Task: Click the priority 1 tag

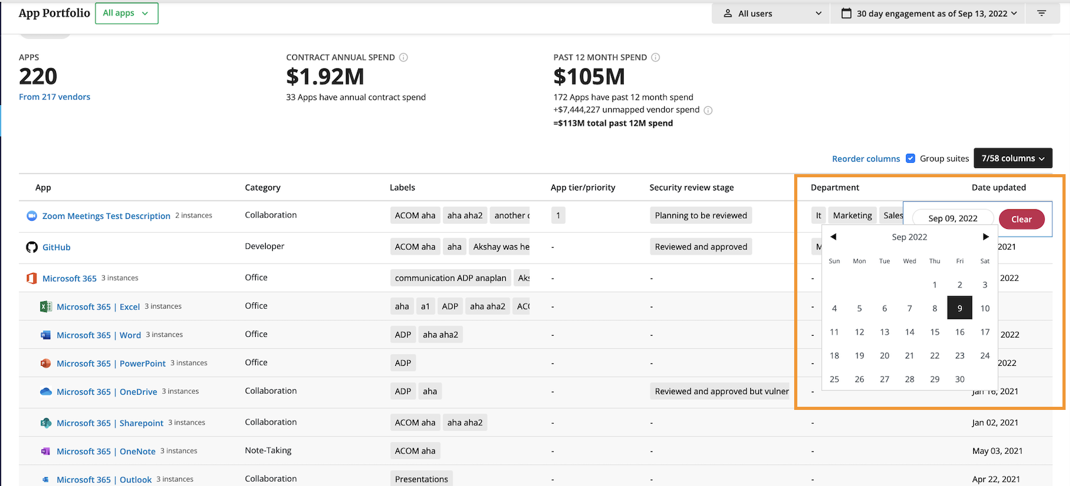Action: click(x=558, y=215)
